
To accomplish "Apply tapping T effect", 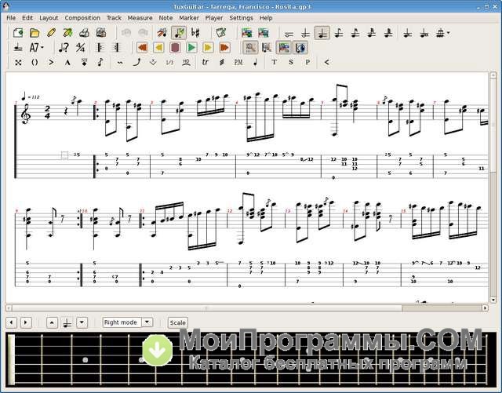I will click(274, 63).
